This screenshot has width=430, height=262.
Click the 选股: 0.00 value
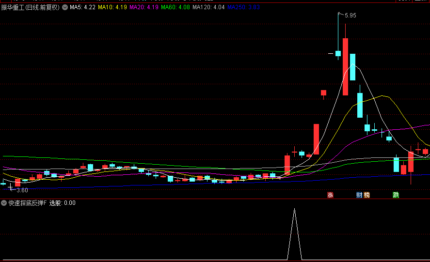click(x=62, y=203)
